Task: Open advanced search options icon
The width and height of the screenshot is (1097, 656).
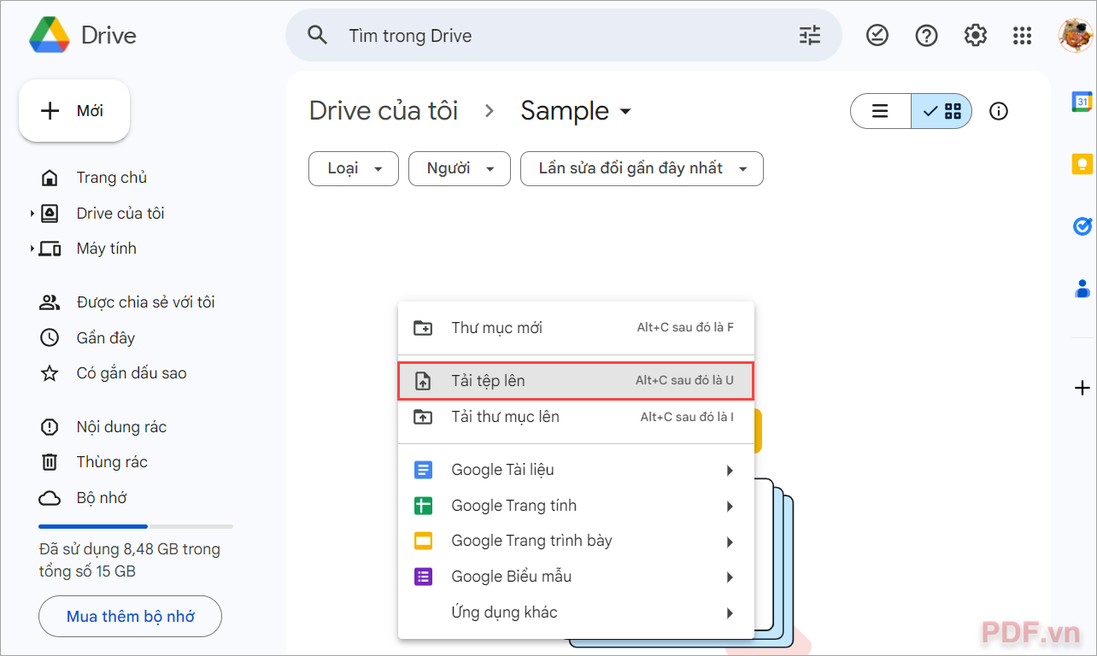Action: [x=809, y=35]
